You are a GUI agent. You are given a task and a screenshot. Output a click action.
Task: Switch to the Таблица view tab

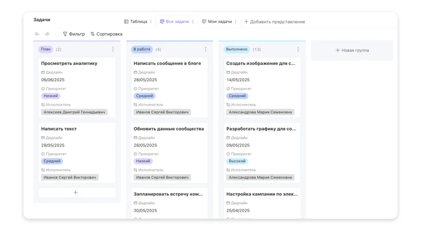tap(136, 22)
